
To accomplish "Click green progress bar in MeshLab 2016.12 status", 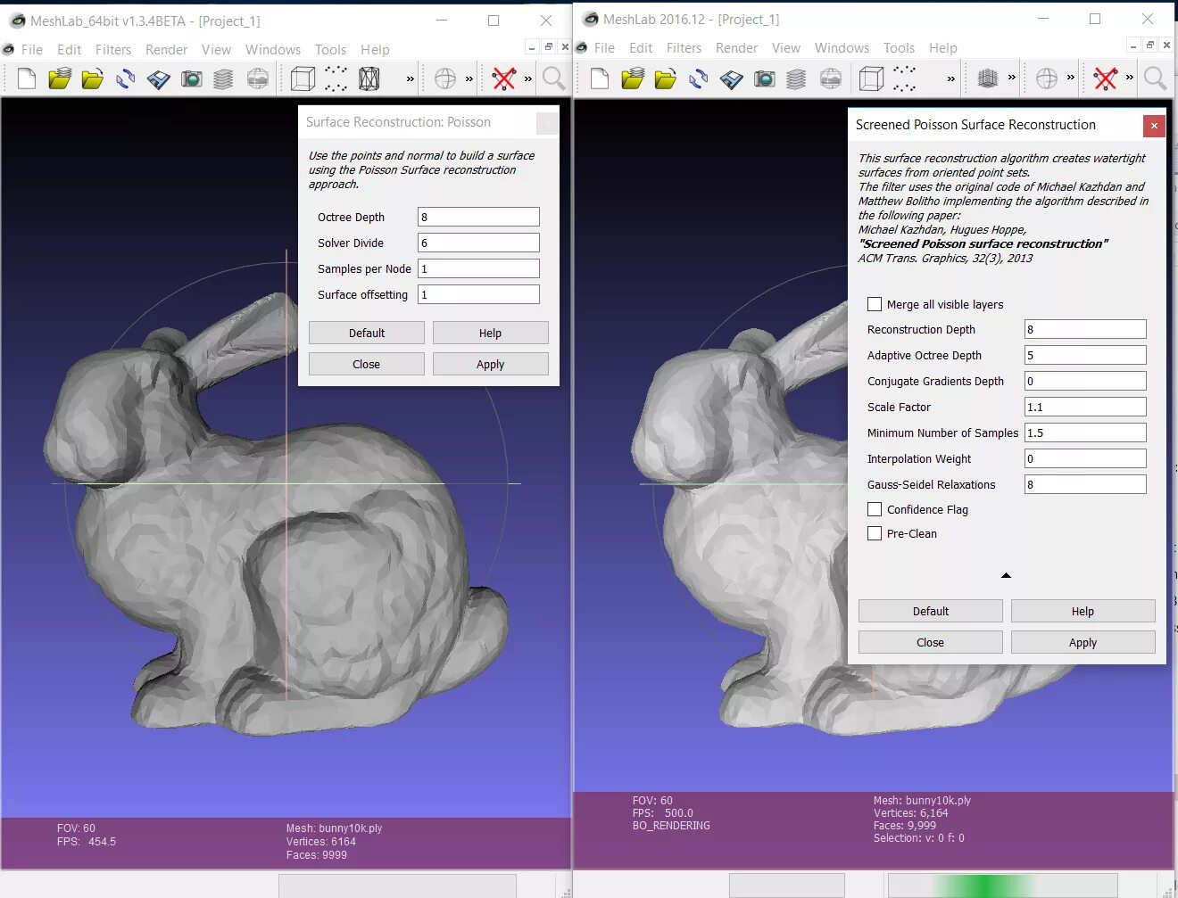I will [x=1002, y=885].
